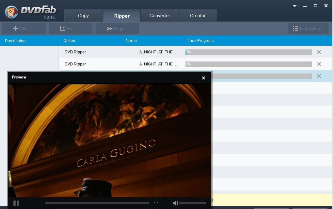Click second row A_NIGHT_AT_THE_ name
The image size is (334, 209).
pos(159,64)
